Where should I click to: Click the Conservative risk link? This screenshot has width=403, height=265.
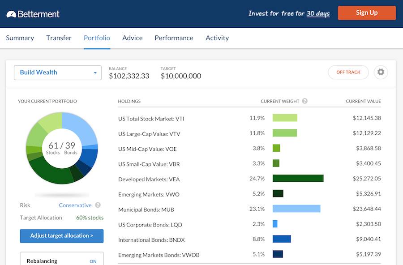(75, 205)
